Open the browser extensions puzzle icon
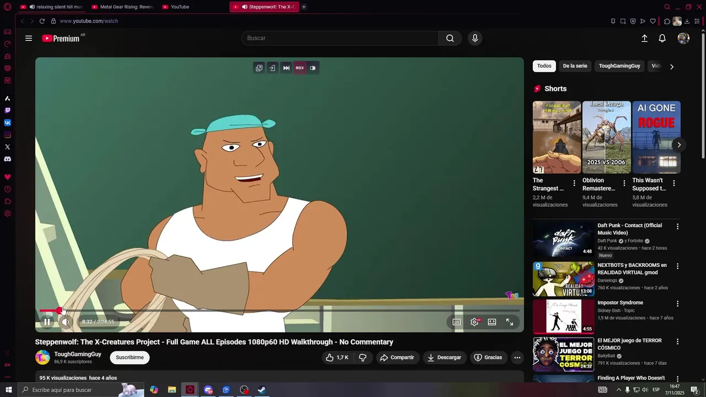This screenshot has width=706, height=397. [x=667, y=21]
